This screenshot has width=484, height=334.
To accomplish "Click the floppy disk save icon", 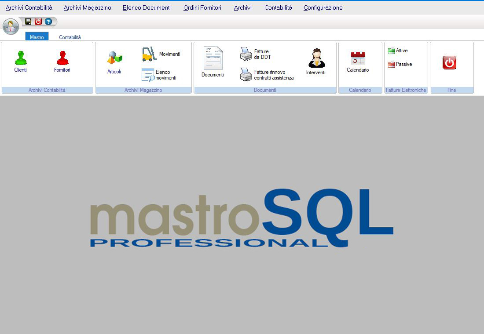I will (x=28, y=21).
